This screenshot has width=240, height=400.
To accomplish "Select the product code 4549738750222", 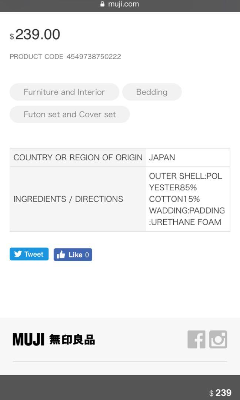I will point(94,57).
